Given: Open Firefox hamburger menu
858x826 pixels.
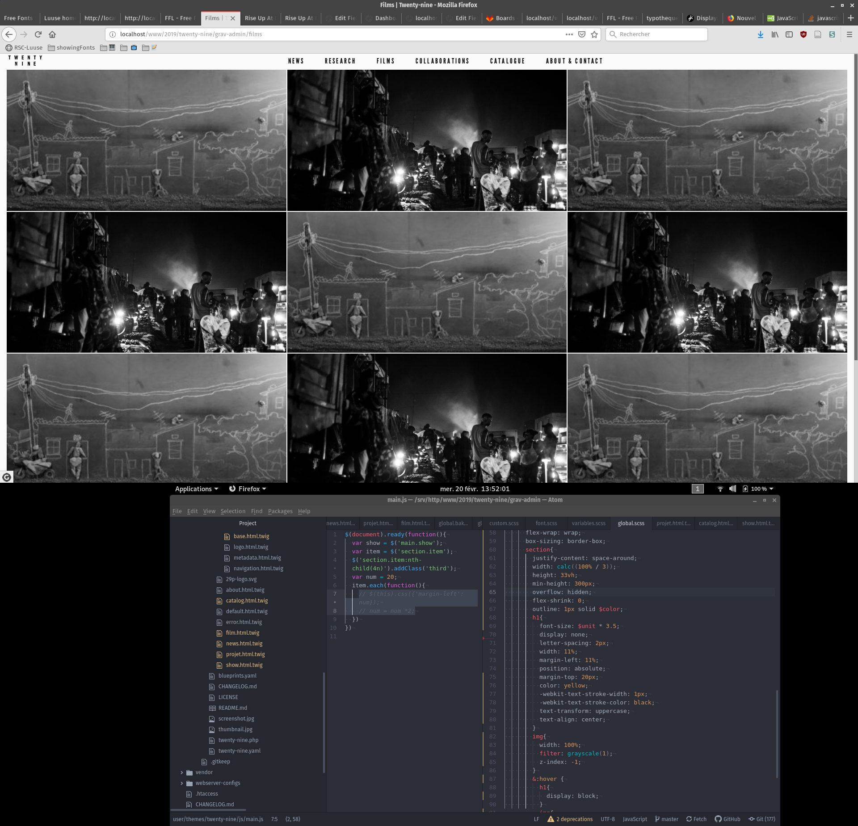Looking at the screenshot, I should 849,34.
